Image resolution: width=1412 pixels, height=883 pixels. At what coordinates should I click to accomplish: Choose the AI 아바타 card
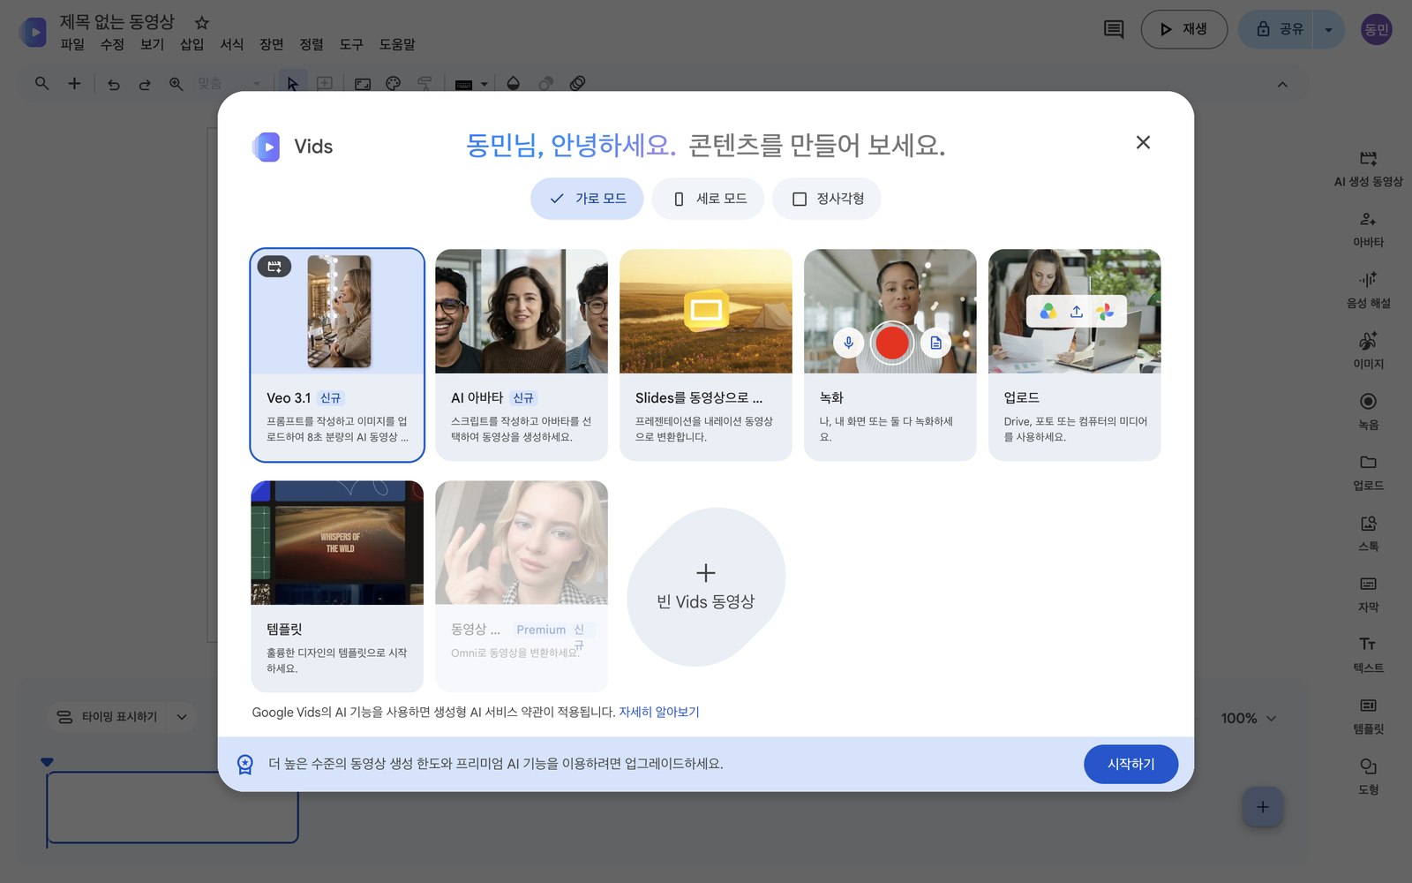click(522, 355)
